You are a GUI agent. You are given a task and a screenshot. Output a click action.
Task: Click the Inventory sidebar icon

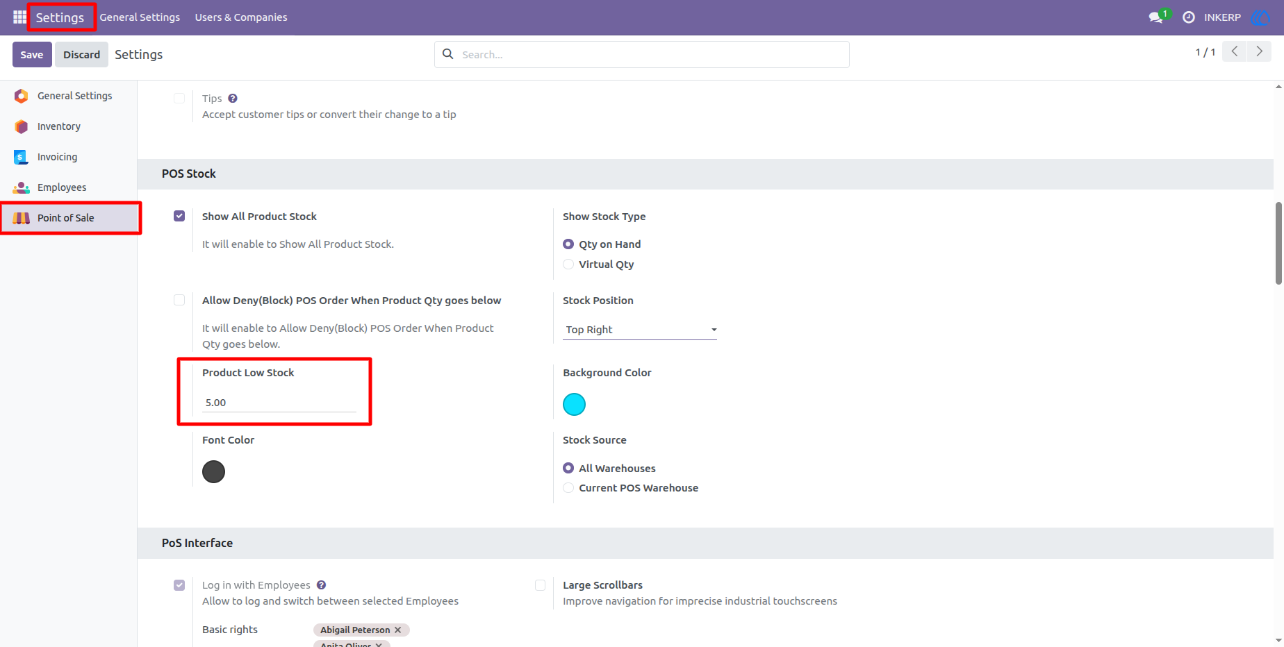[22, 126]
